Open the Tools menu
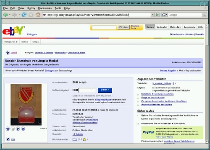Viewport: 210px width, 150px height. 58,8
